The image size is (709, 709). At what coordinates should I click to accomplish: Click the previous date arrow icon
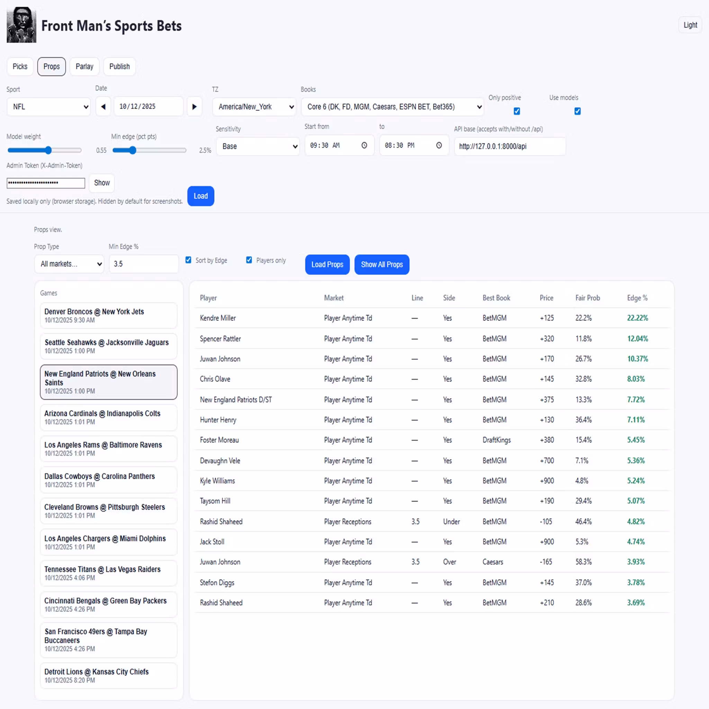click(x=103, y=107)
